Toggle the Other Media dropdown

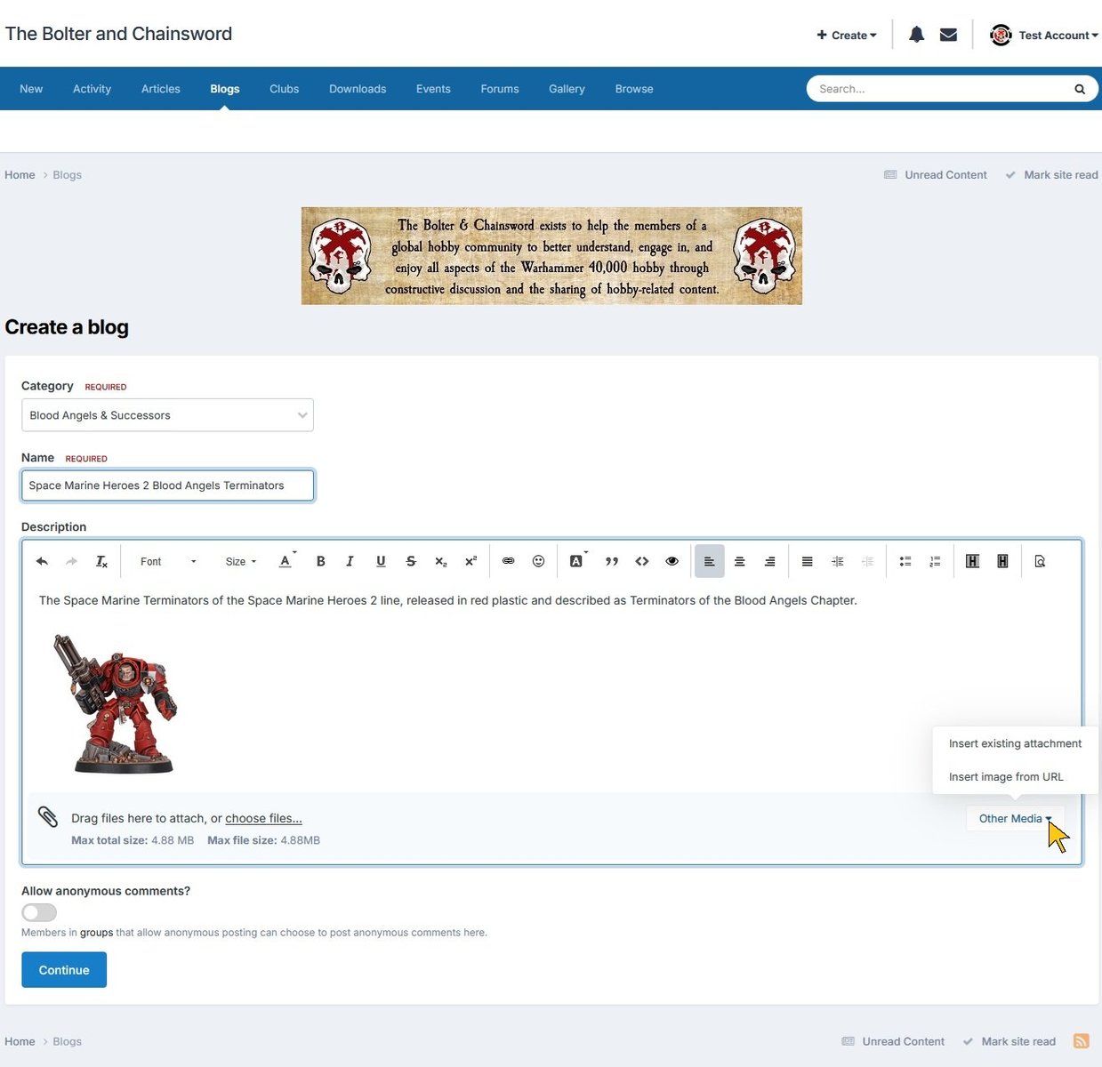(1015, 819)
